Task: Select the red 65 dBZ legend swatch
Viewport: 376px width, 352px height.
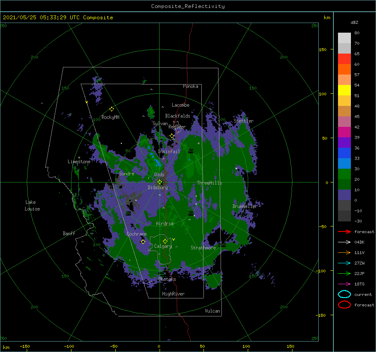Action: click(x=344, y=59)
